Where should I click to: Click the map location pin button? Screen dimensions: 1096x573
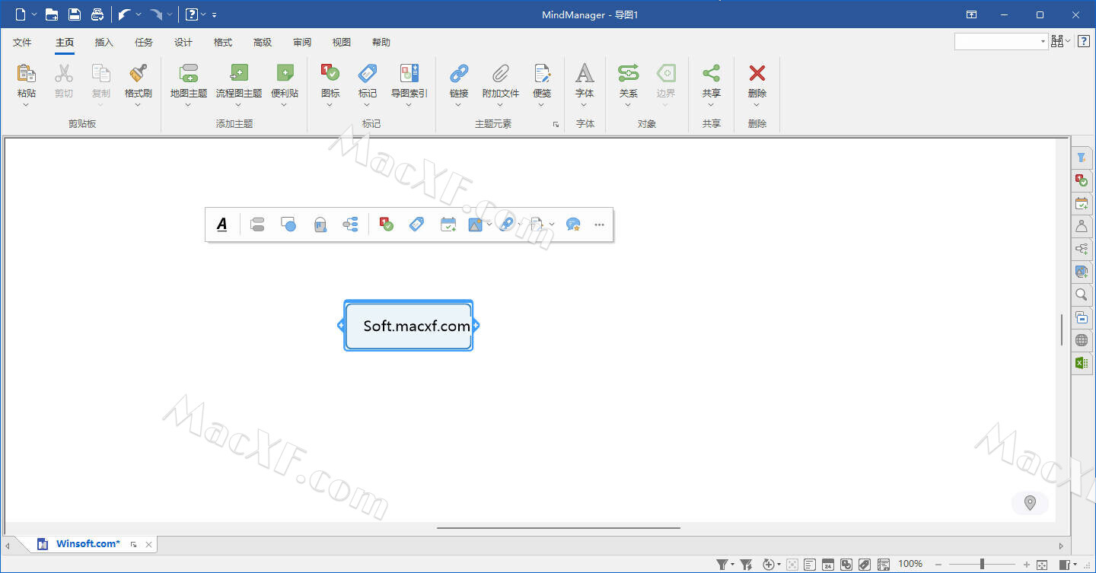1031,503
